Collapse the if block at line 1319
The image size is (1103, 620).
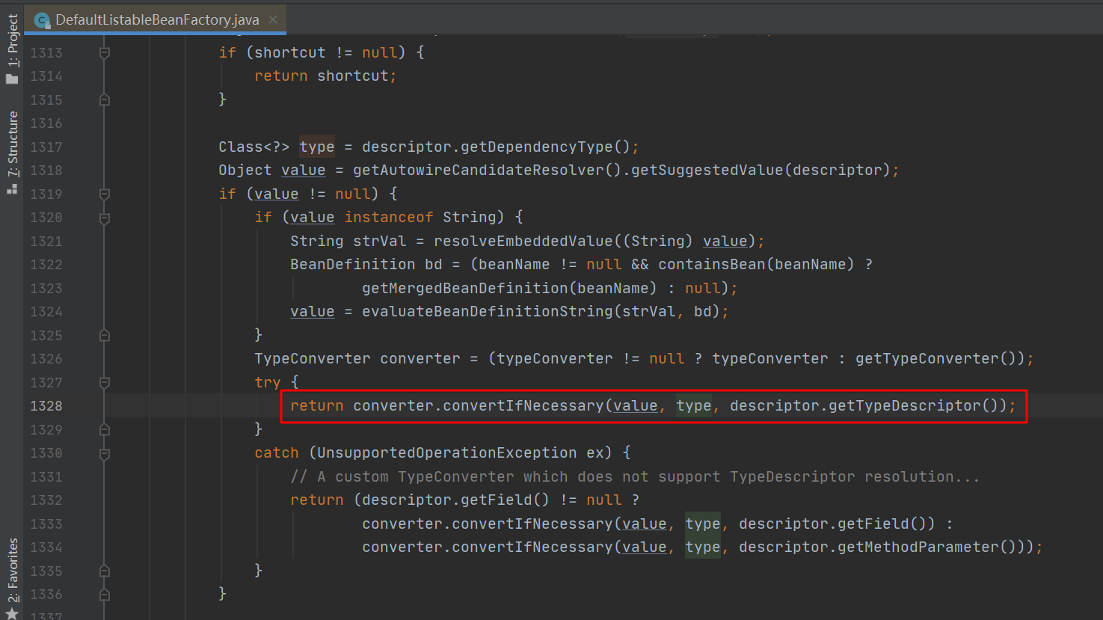click(105, 194)
